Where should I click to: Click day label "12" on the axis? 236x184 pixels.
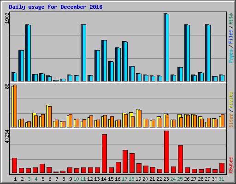[x=90, y=179]
